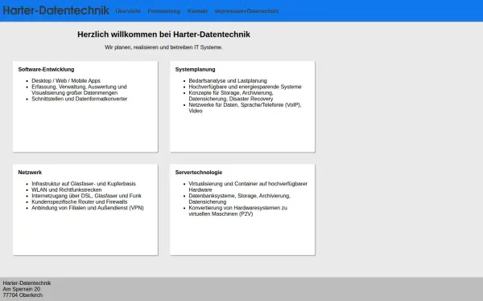Viewport: 483px width, 301px height.
Task: Open the Fernwartung navigation item
Action: click(164, 11)
